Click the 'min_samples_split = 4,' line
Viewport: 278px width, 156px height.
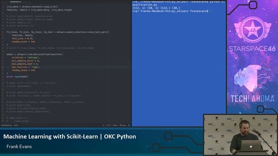[26, 61]
